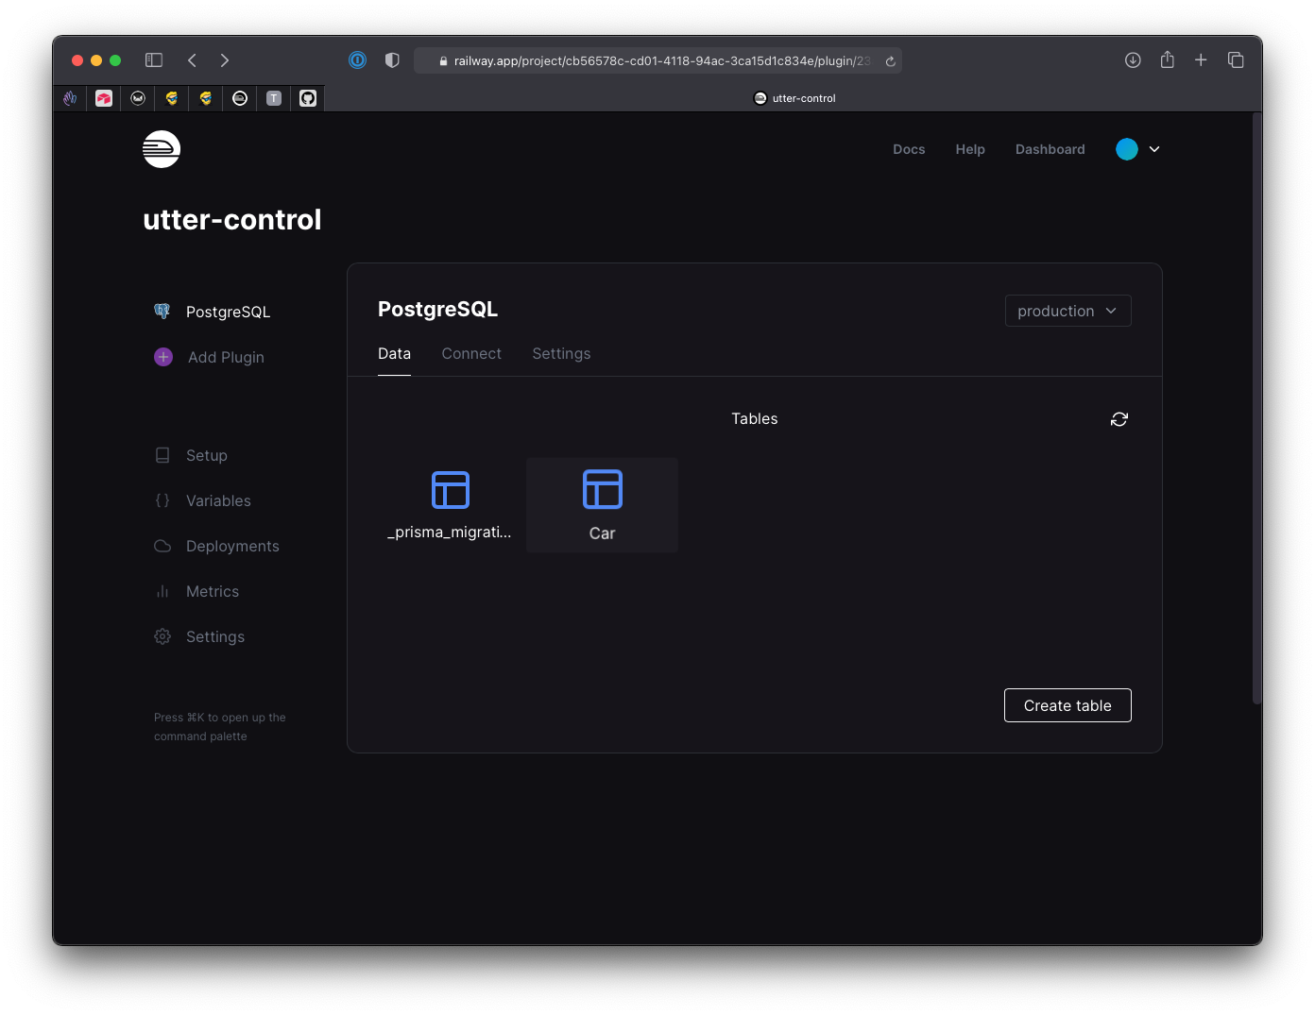
Task: Open project Settings in the sidebar
Action: pos(214,636)
